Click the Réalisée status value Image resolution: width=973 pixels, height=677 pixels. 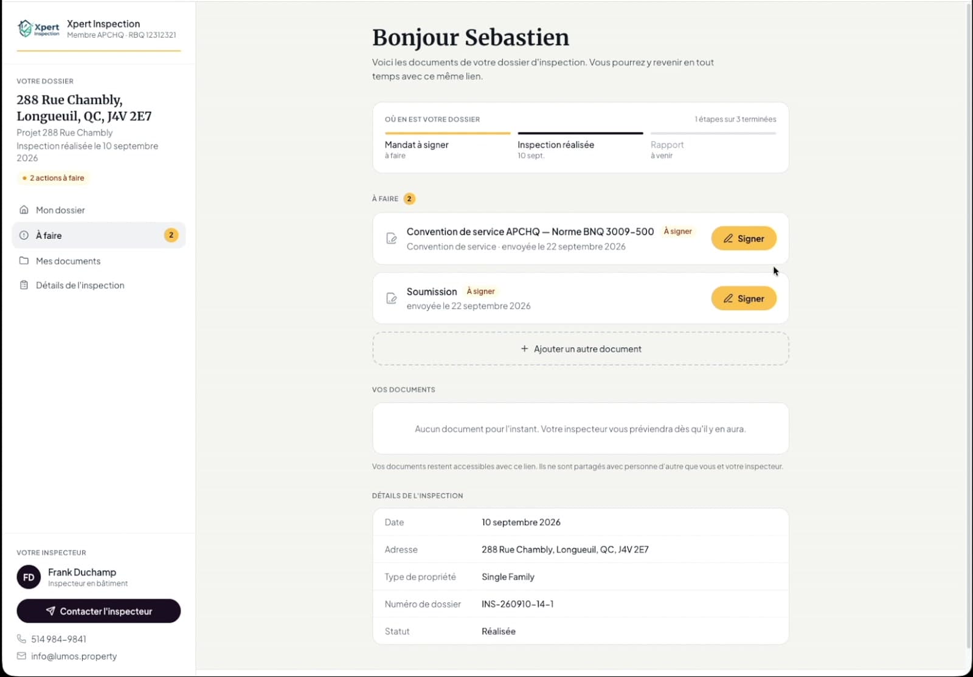(x=499, y=631)
